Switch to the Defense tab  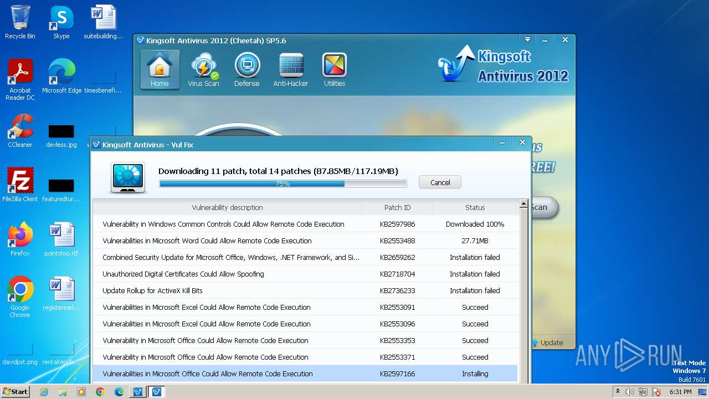(247, 69)
